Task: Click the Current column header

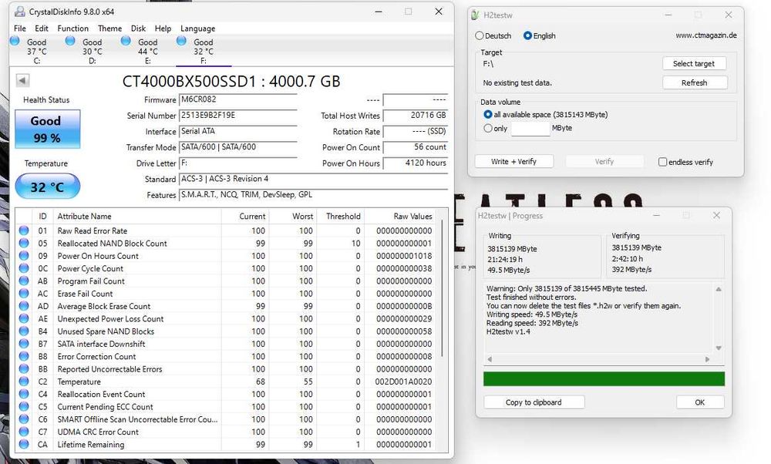Action: 252,217
